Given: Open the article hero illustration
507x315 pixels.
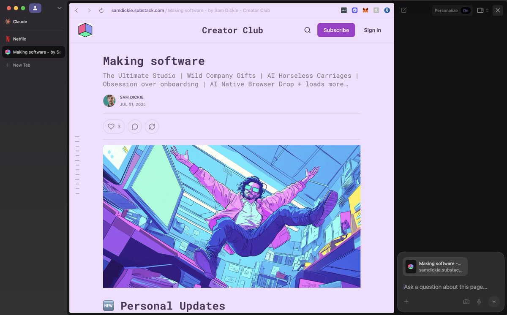Looking at the screenshot, I should (232, 217).
